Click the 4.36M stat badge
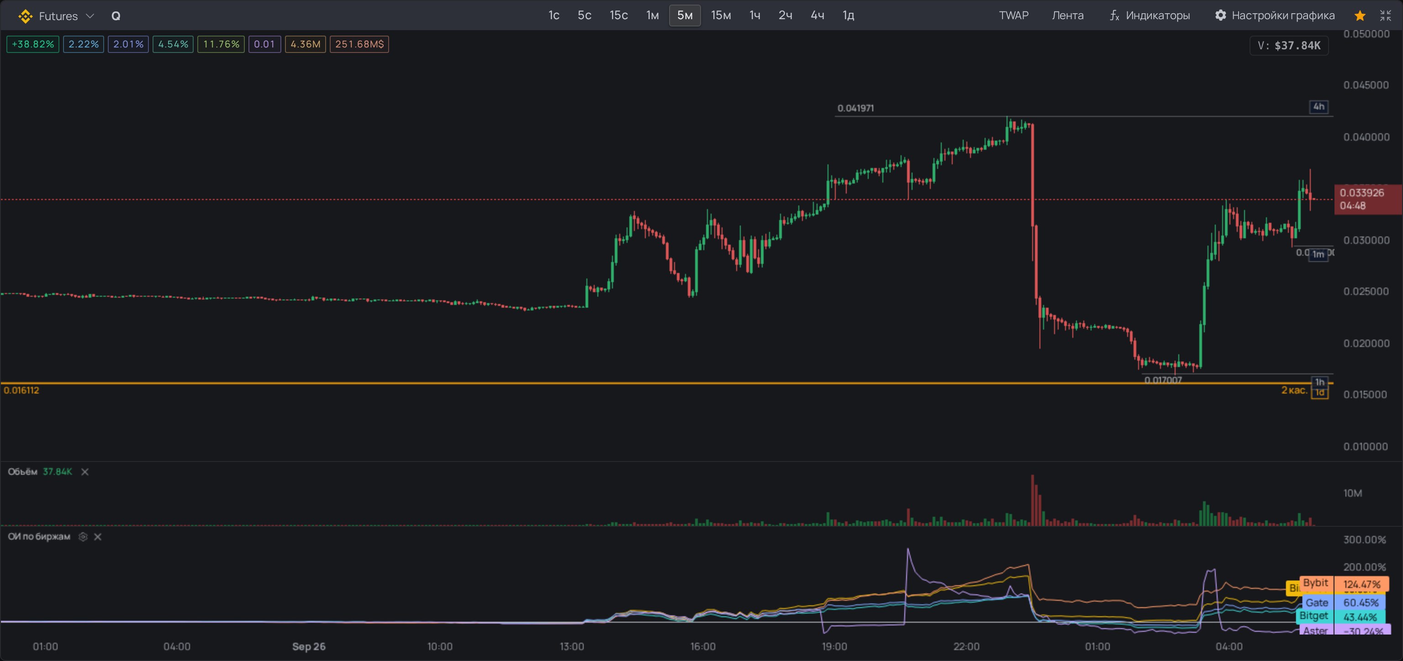1403x661 pixels. pyautogui.click(x=305, y=44)
